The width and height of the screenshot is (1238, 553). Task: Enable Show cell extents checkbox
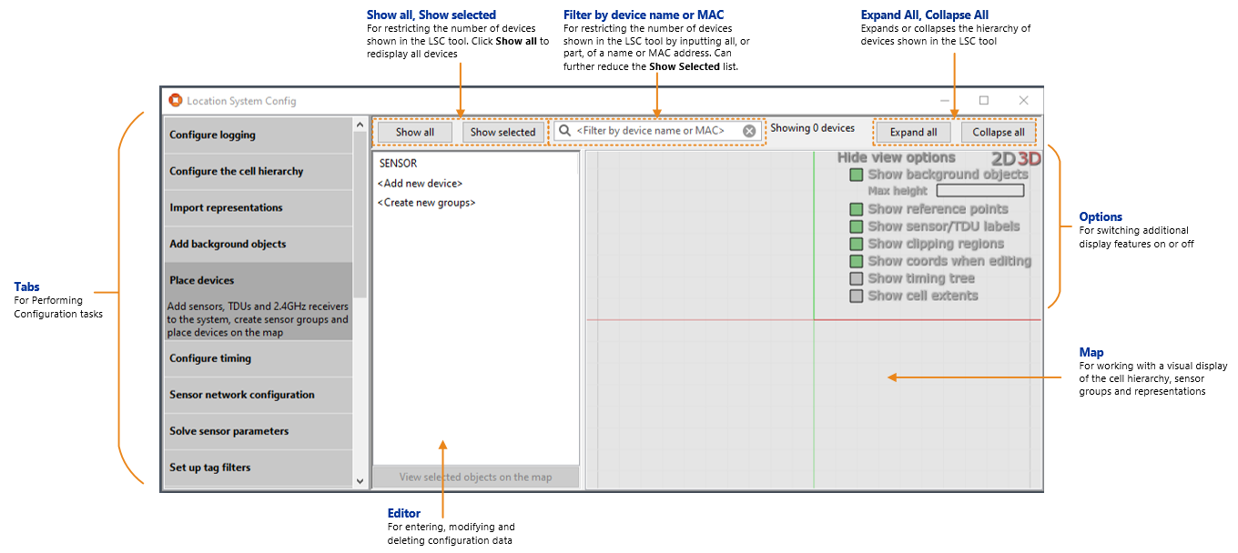pyautogui.click(x=856, y=296)
